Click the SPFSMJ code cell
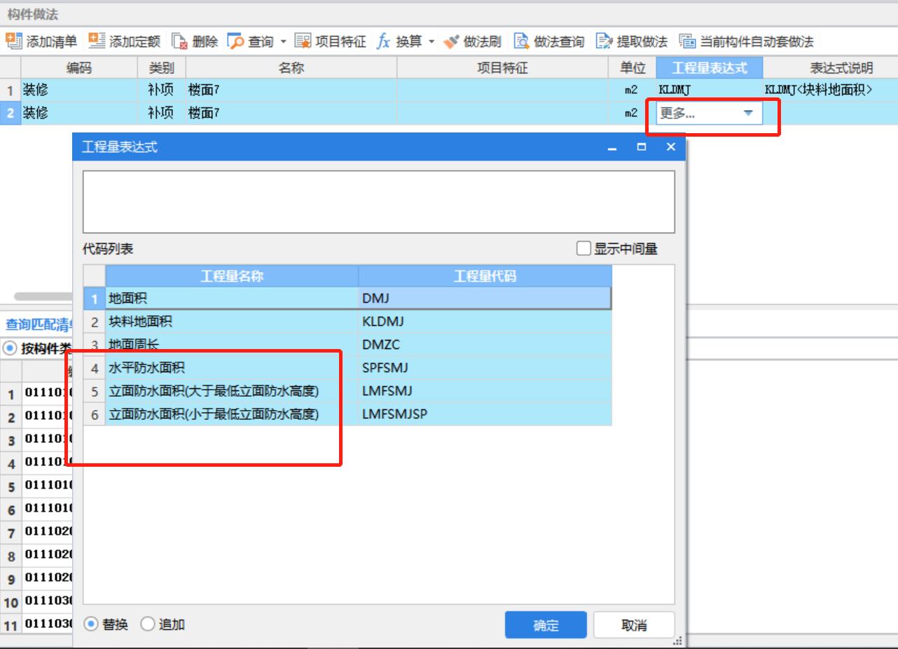 485,368
